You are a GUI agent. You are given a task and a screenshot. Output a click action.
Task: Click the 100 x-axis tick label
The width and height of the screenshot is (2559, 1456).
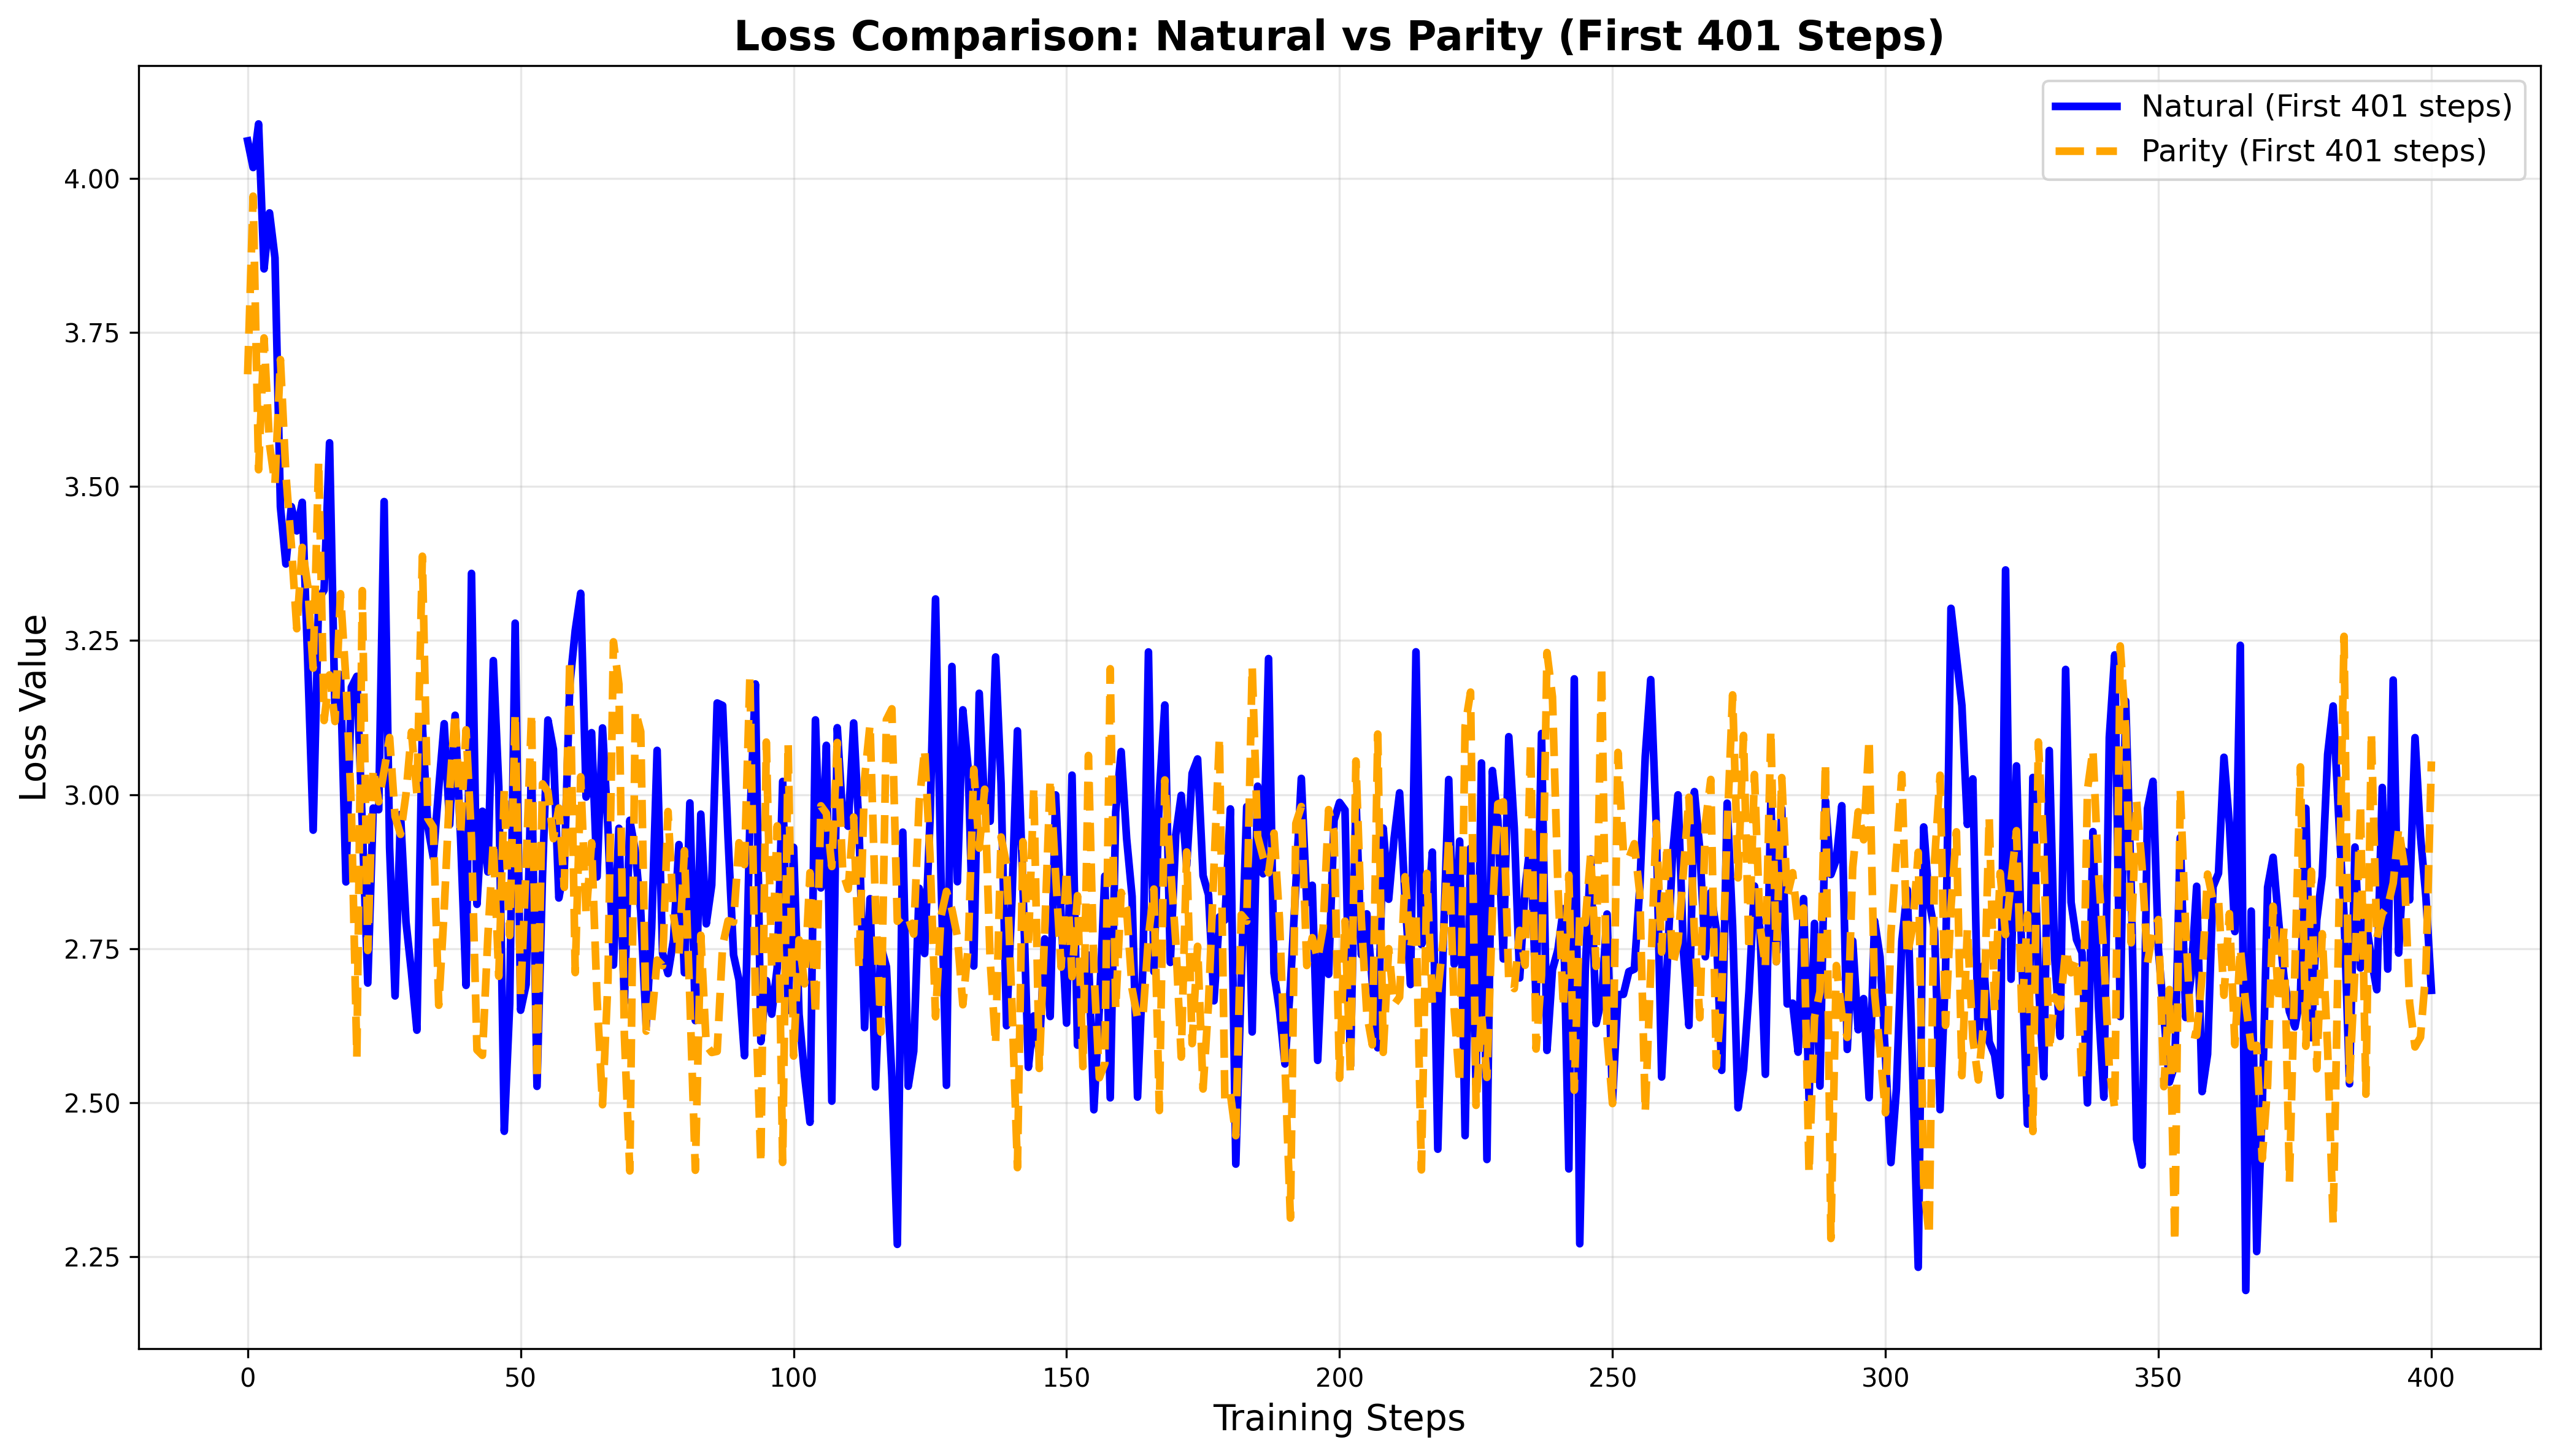[793, 1378]
